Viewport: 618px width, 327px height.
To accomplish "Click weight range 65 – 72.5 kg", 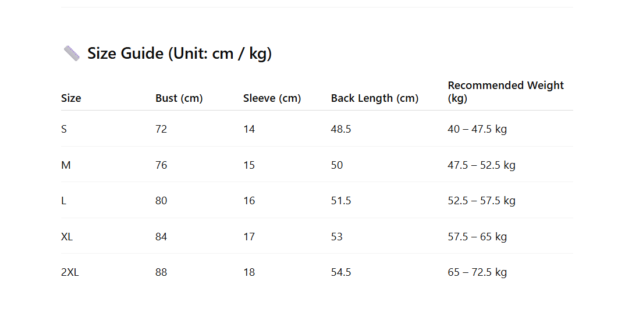I will point(477,272).
